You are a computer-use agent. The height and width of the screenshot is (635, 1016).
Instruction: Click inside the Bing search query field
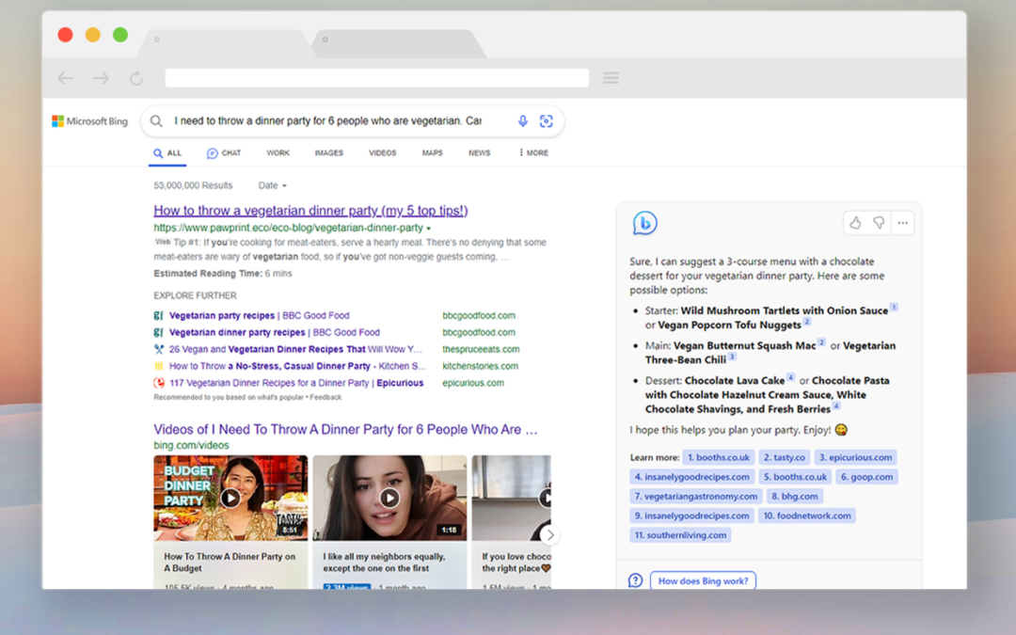coord(327,121)
